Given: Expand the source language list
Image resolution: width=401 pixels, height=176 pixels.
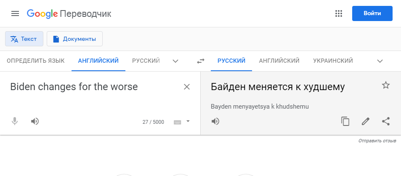Looking at the screenshot, I should tap(175, 61).
